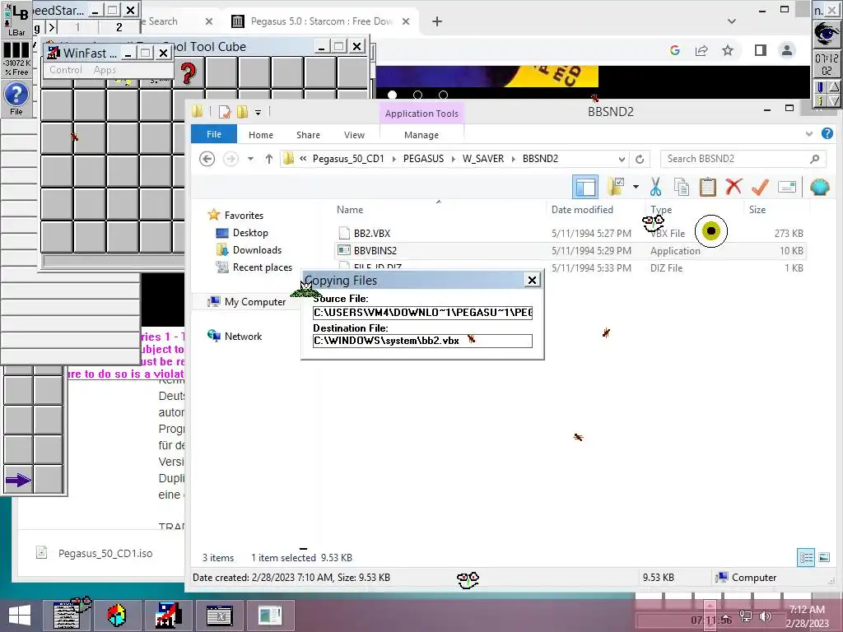Click the blue eye icon at top right
This screenshot has height=632, width=843.
[827, 33]
